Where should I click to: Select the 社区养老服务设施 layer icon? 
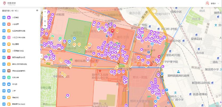9,31
